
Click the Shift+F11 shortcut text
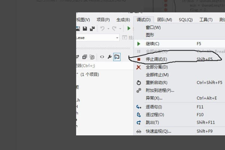[x=206, y=123]
